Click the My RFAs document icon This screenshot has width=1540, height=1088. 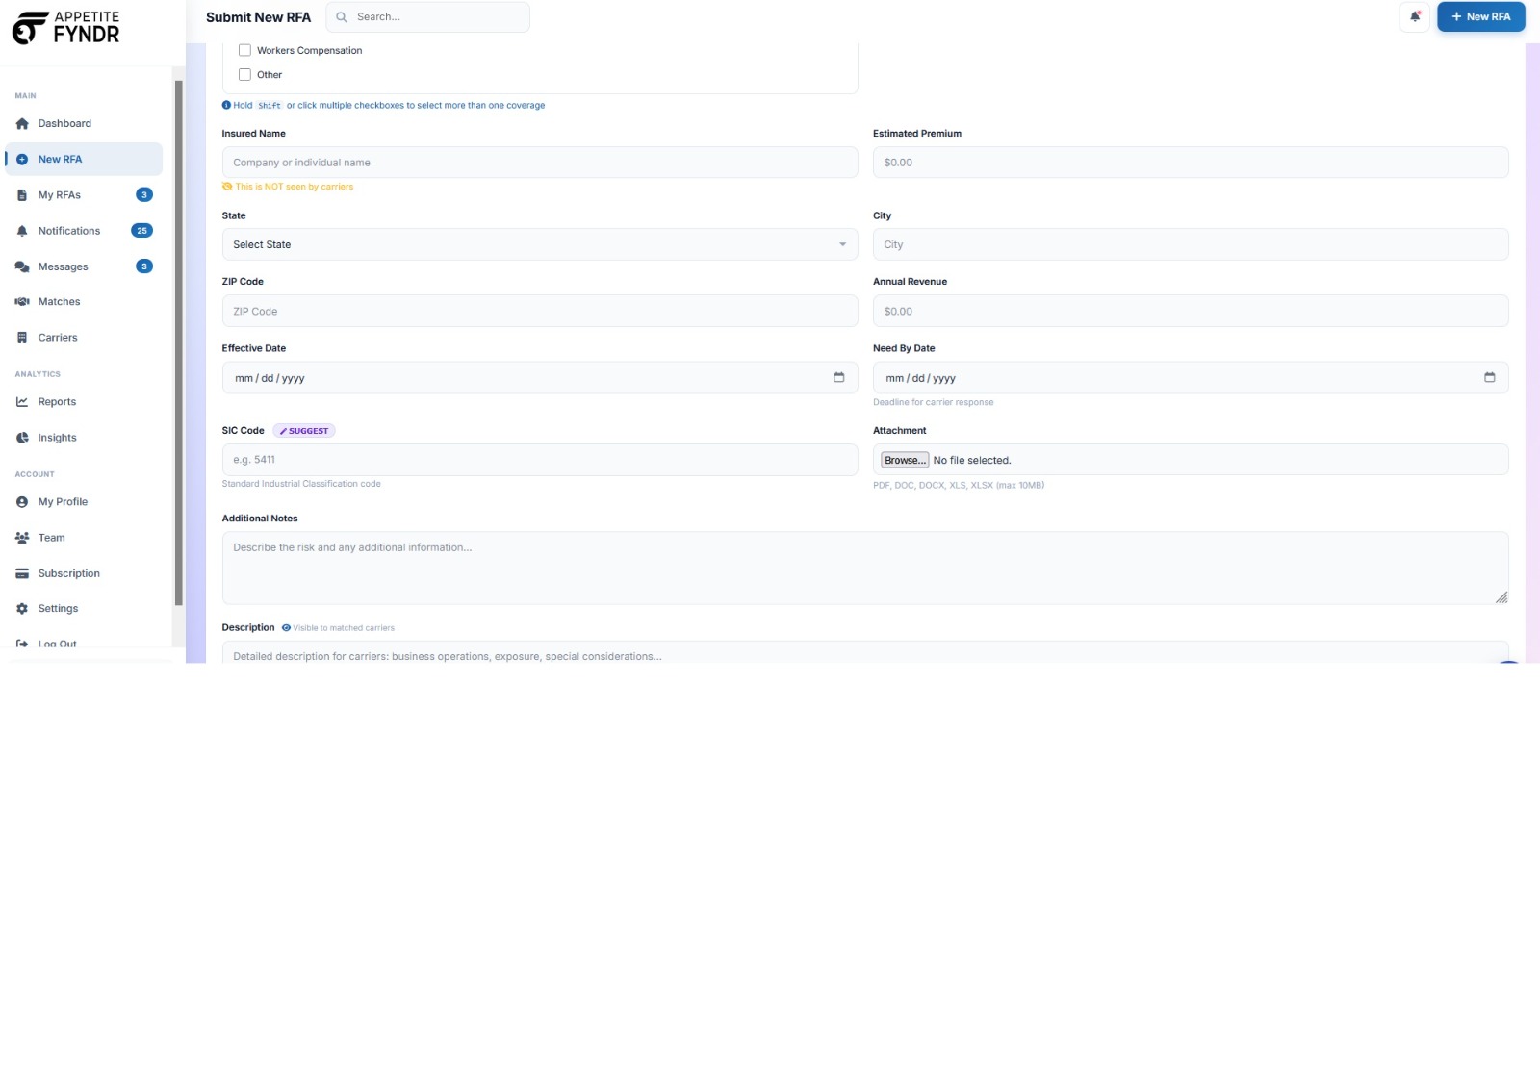tap(22, 195)
